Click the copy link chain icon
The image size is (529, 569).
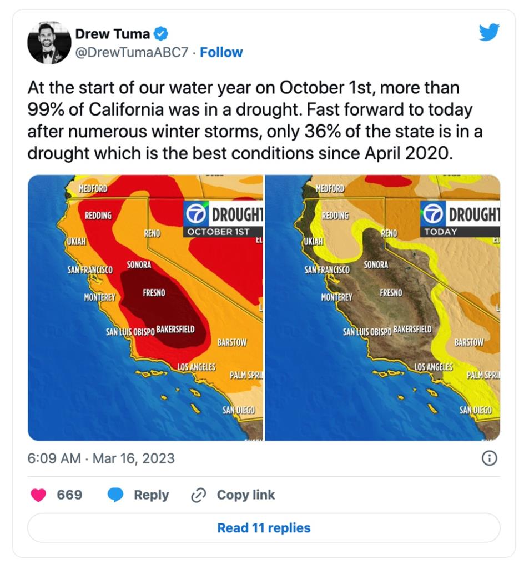[x=198, y=495]
